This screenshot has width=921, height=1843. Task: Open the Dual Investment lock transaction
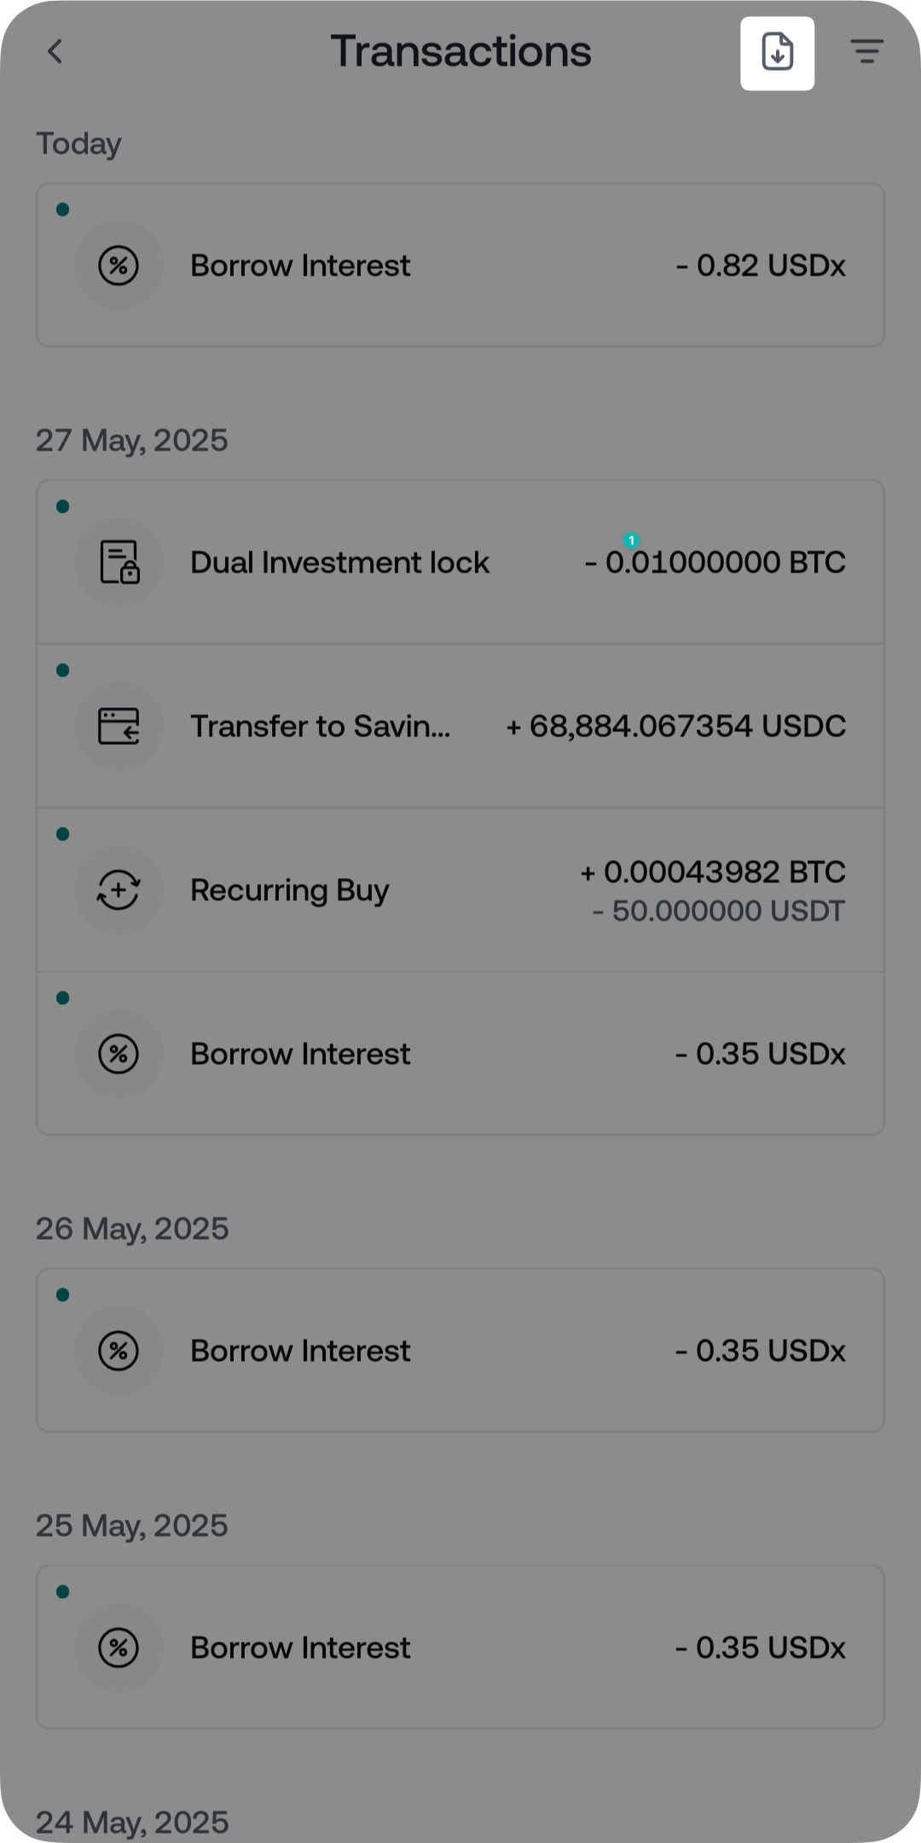pyautogui.click(x=339, y=562)
